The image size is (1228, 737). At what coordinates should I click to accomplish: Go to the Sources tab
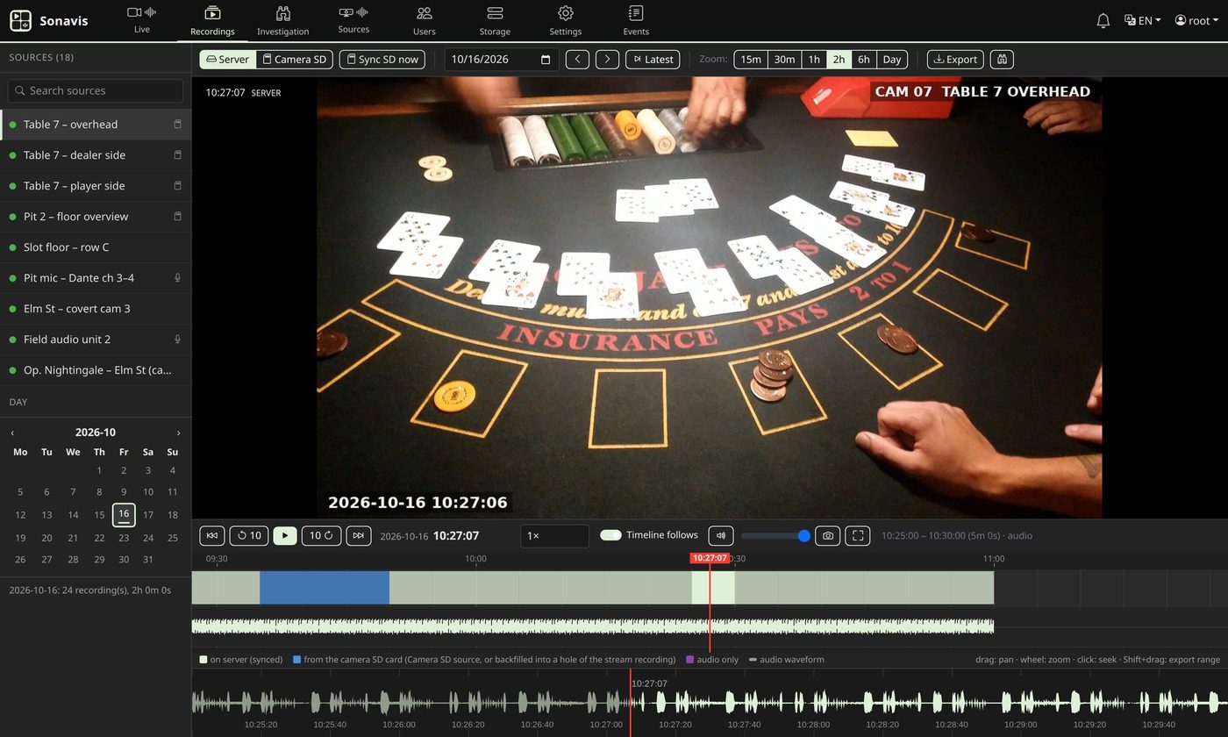[x=353, y=20]
